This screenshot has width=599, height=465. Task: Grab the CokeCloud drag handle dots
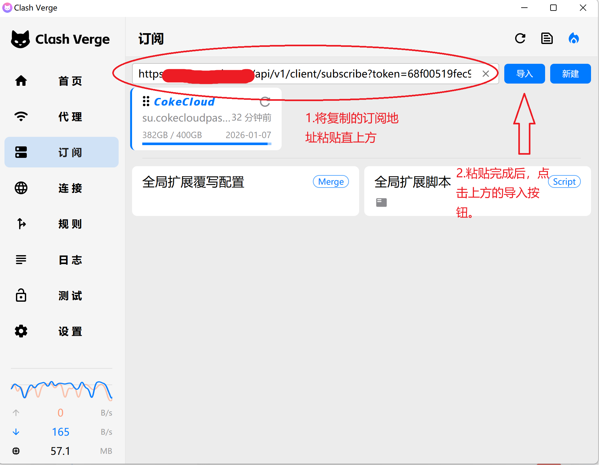(146, 101)
